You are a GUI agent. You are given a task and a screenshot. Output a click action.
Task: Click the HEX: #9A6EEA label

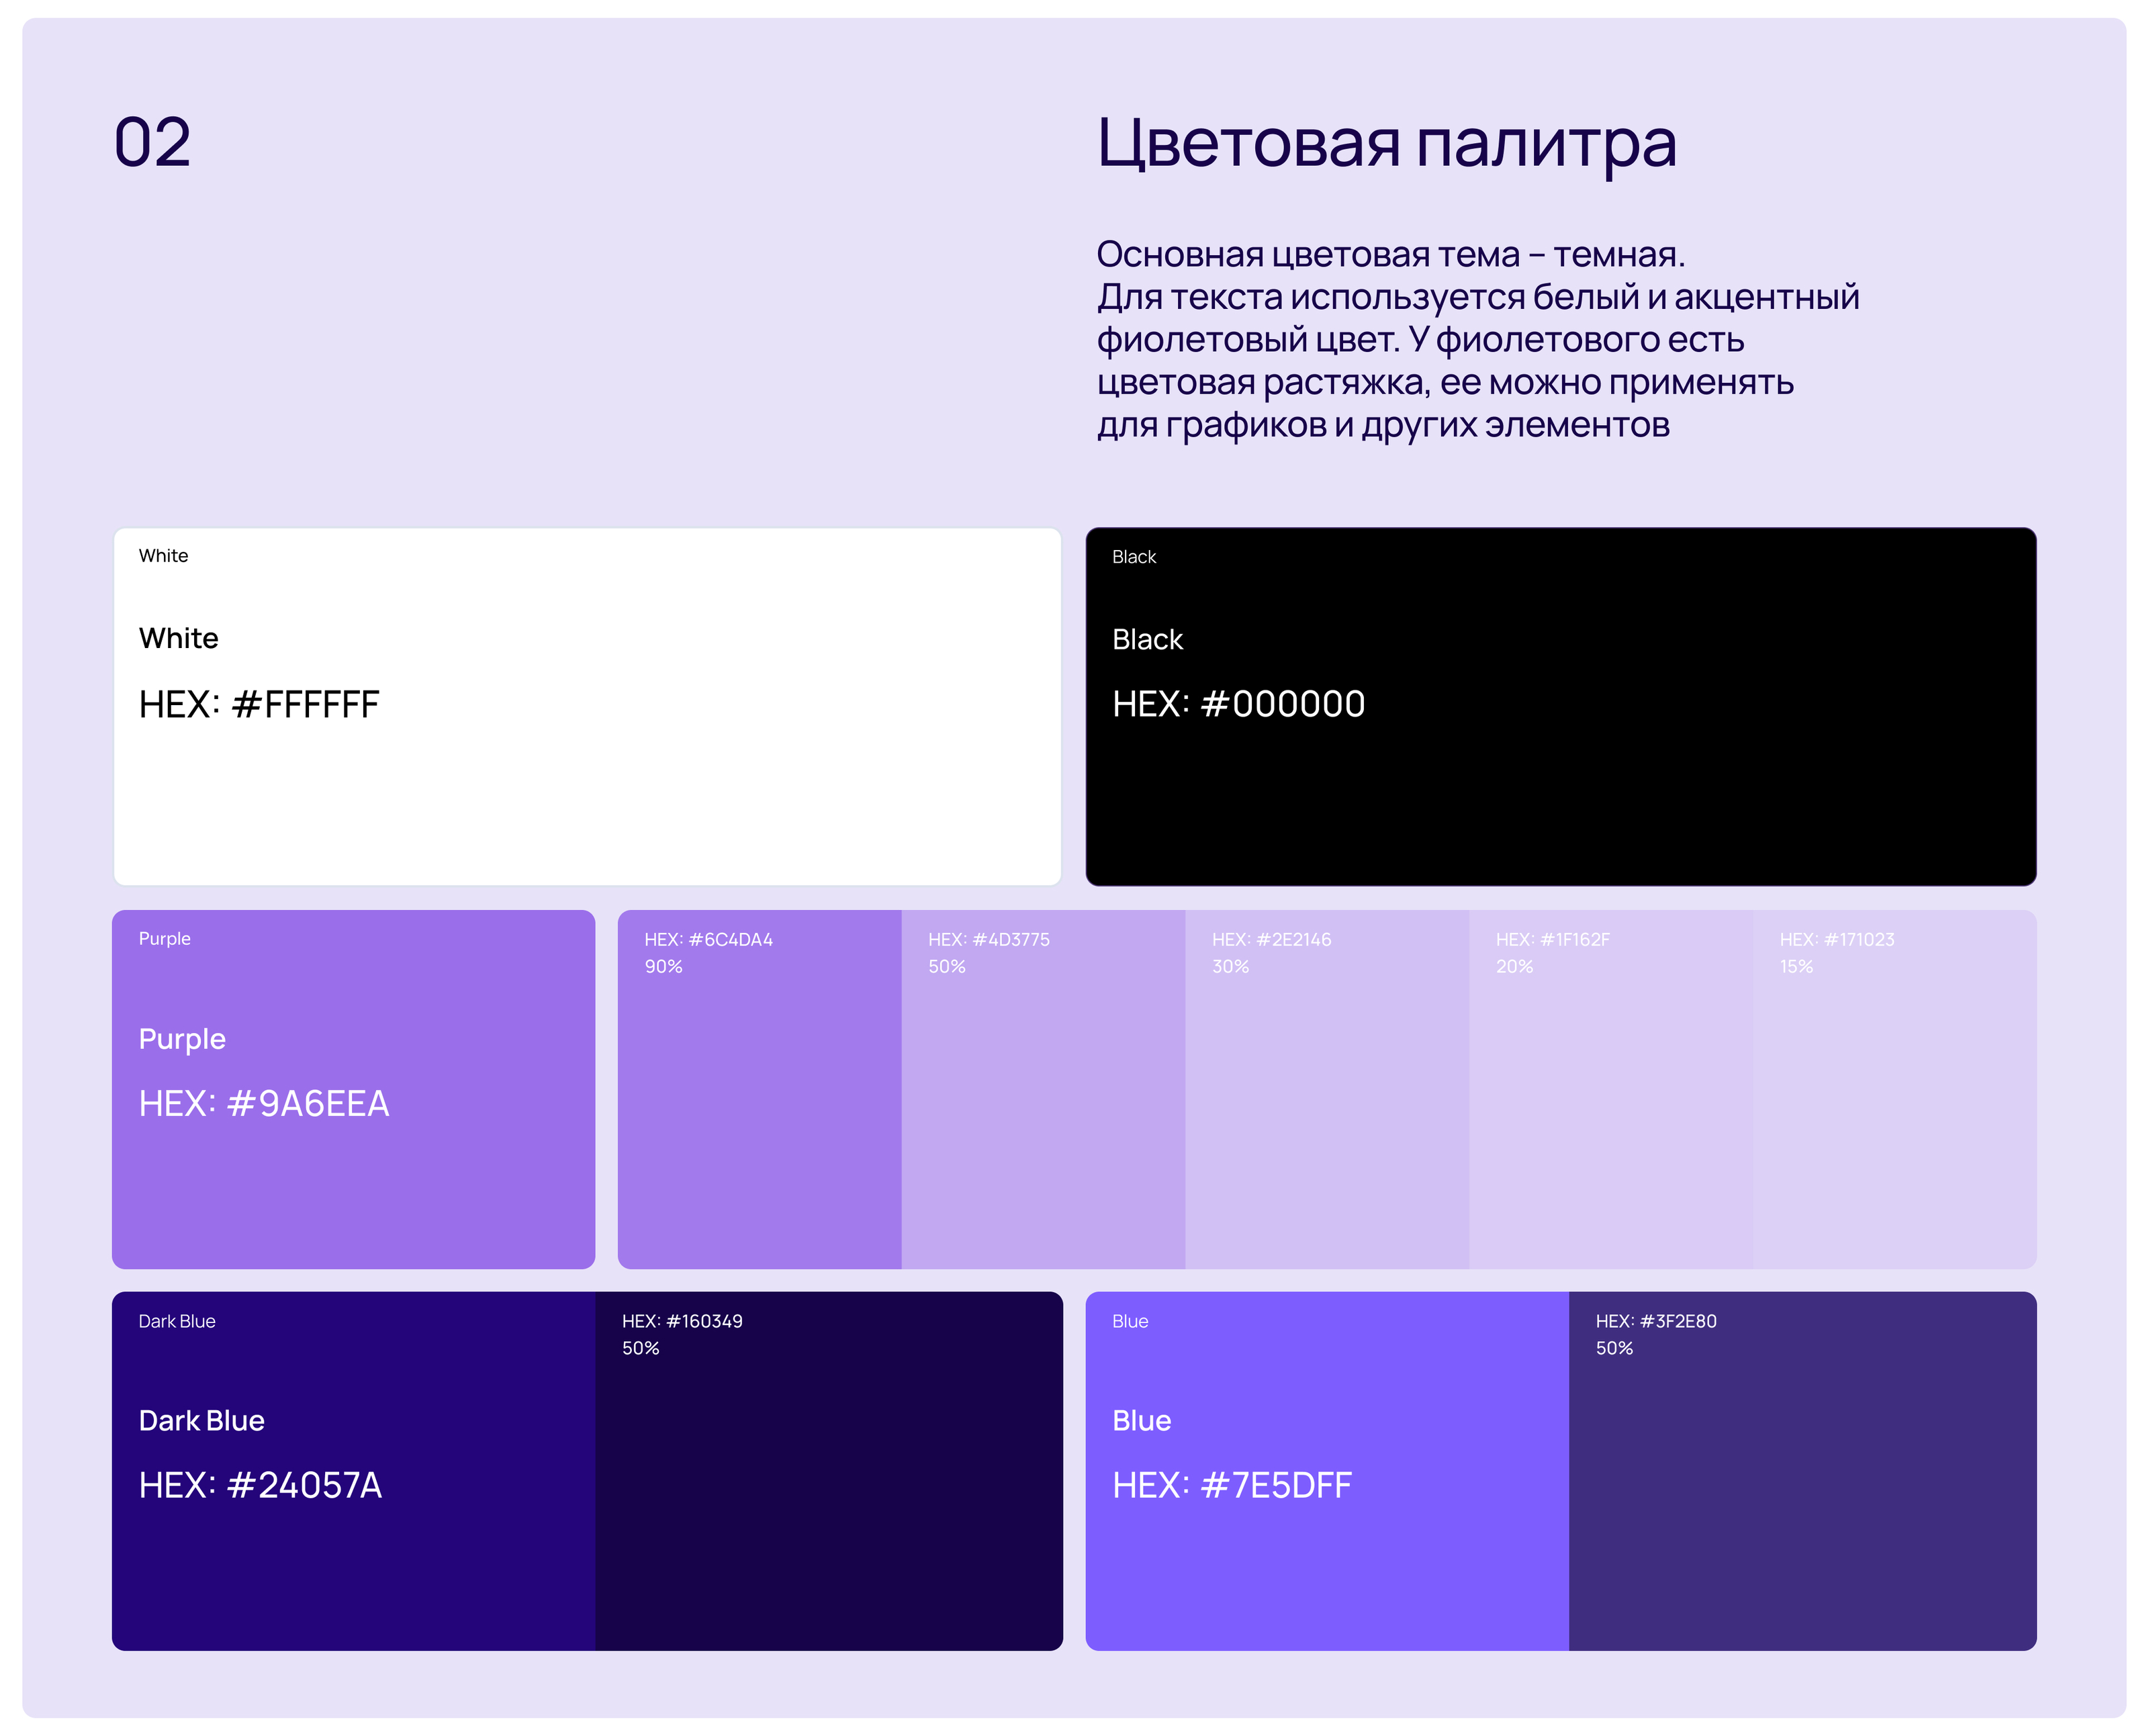point(264,1103)
